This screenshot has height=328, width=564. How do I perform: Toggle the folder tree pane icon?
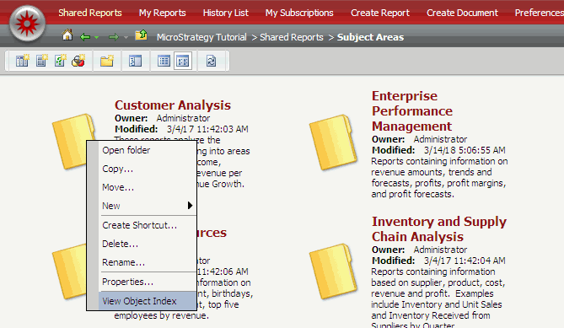(x=135, y=62)
